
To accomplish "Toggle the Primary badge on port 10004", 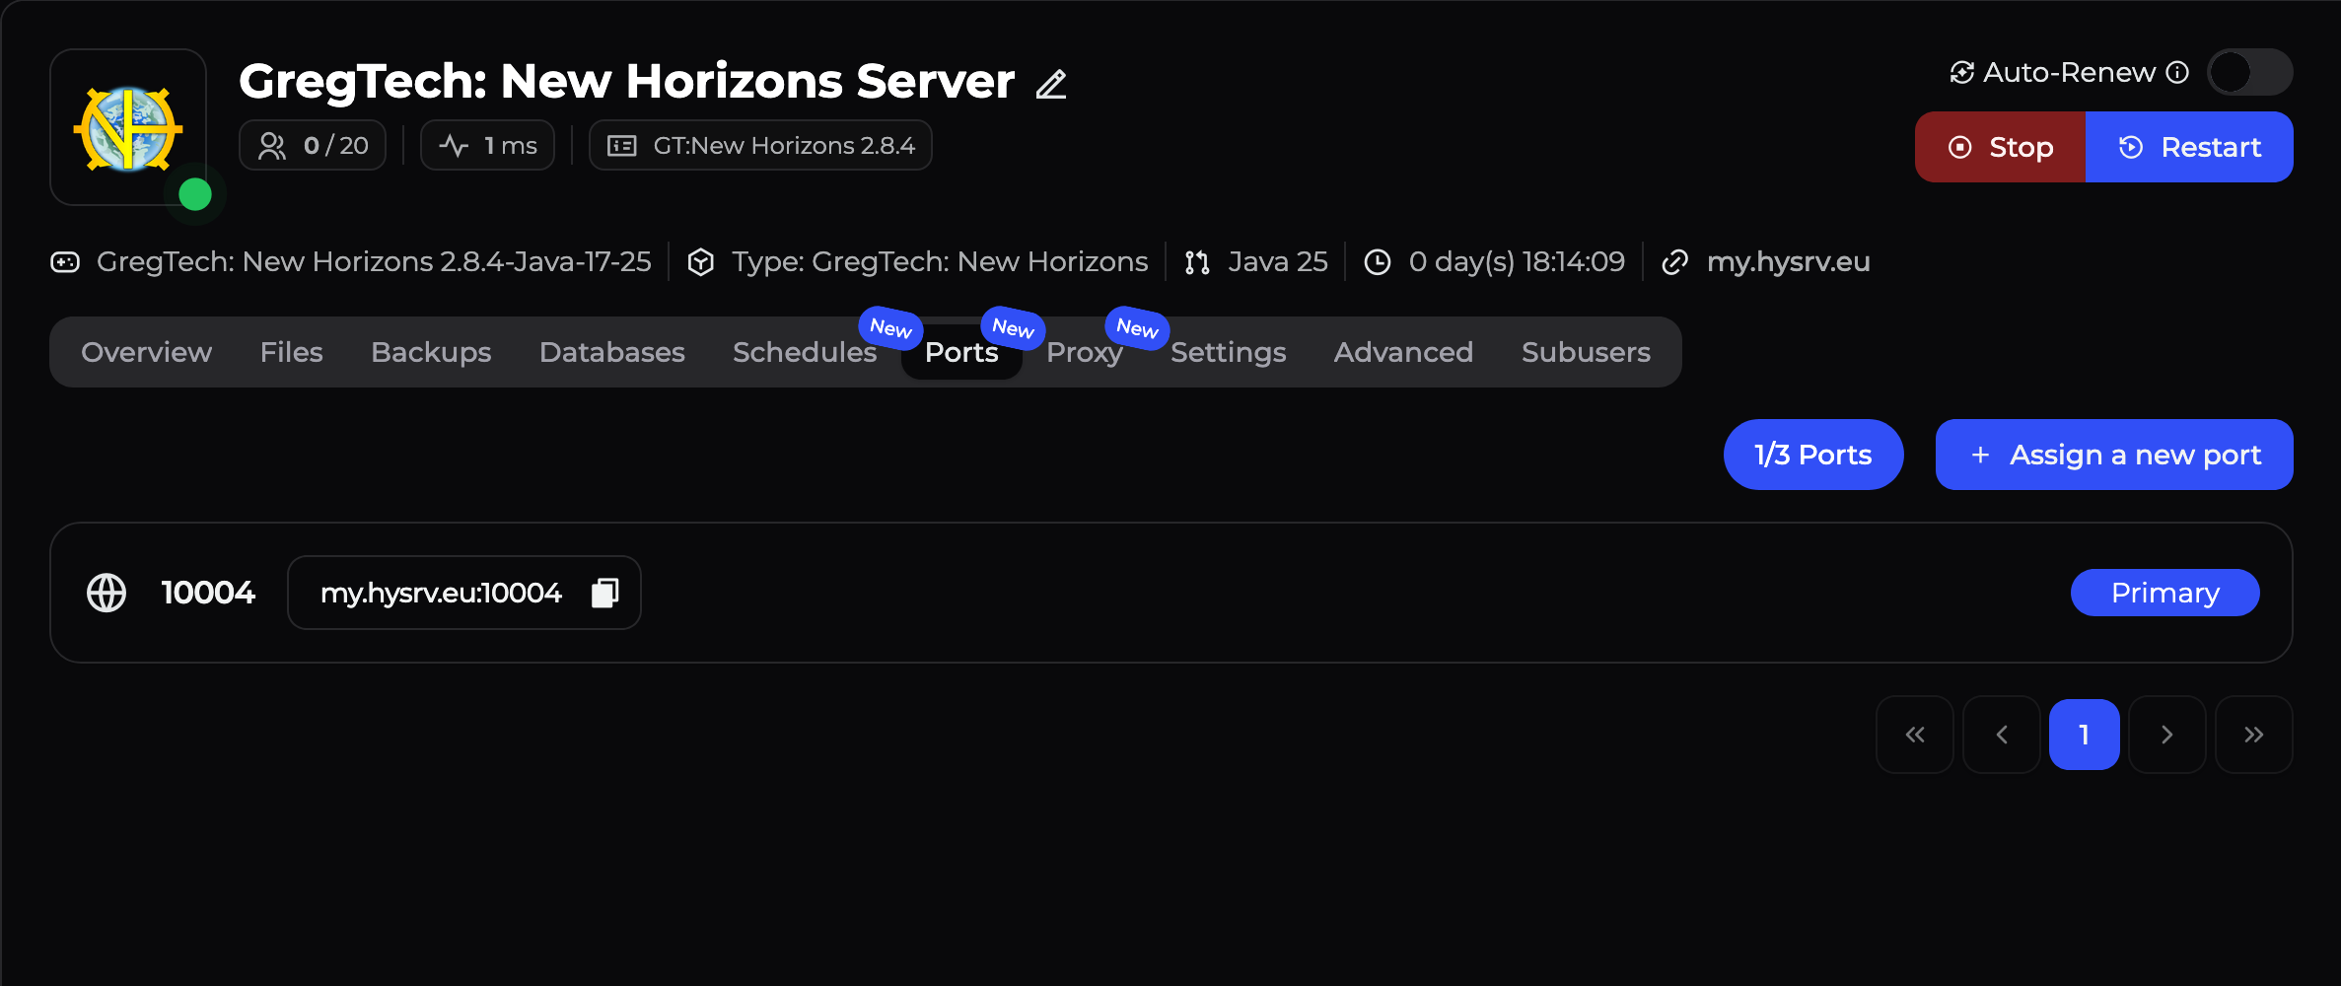I will click(x=2164, y=592).
